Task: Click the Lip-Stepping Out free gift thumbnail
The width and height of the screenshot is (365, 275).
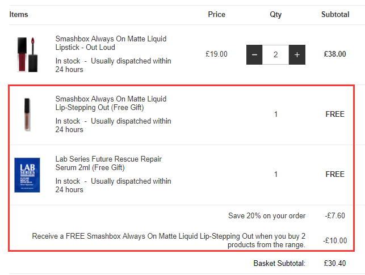Action: (x=27, y=115)
